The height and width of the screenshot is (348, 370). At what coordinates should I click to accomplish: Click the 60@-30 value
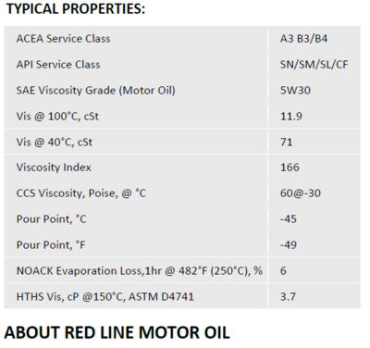[301, 193]
